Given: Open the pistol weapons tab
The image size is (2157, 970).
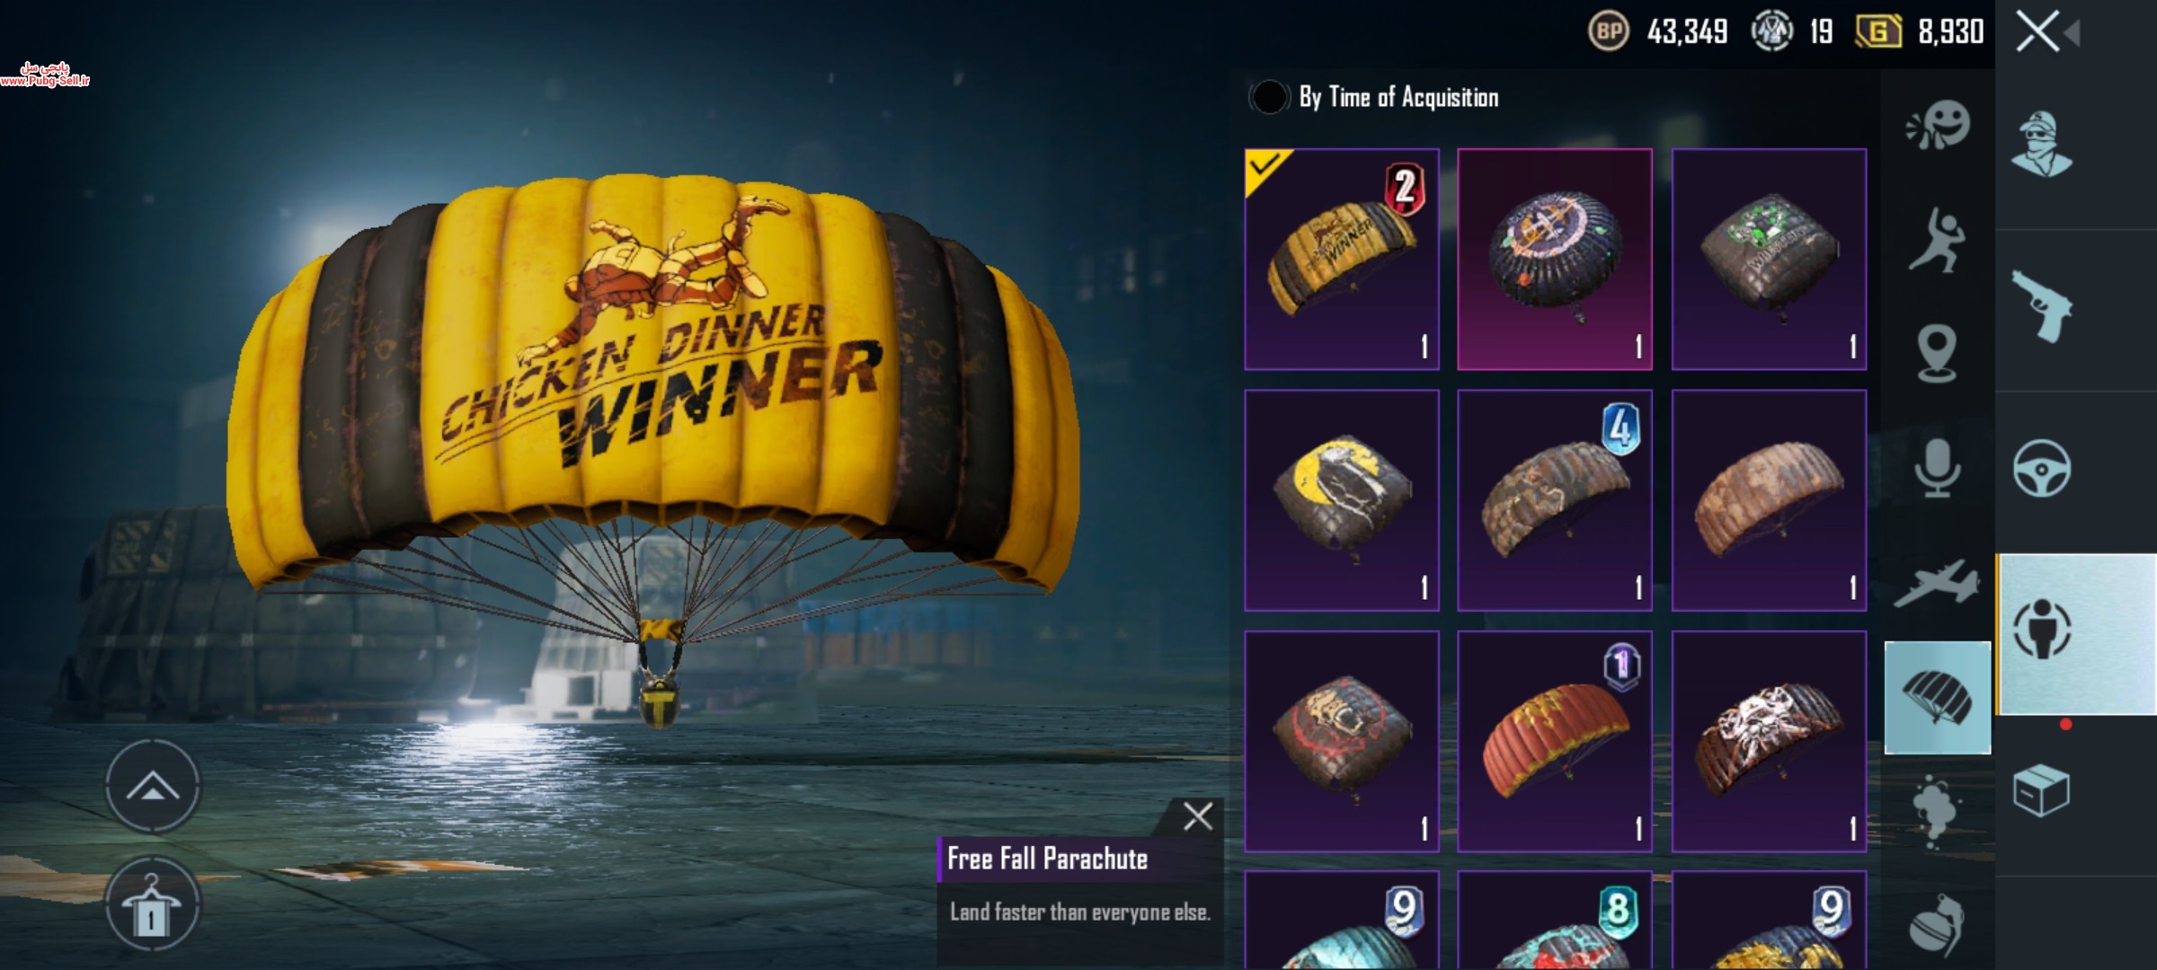Looking at the screenshot, I should [2041, 306].
